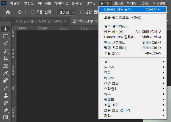Open the tool preset picker chevron
Screen dimensions: 171x122
click(26, 12)
